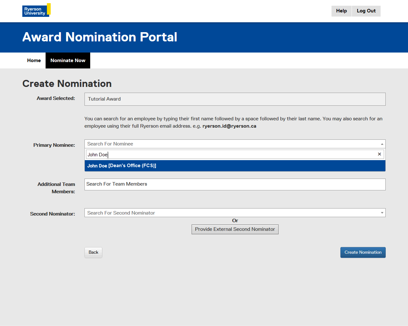This screenshot has height=326, width=408.
Task: Go back using the Back button
Action: [x=93, y=252]
